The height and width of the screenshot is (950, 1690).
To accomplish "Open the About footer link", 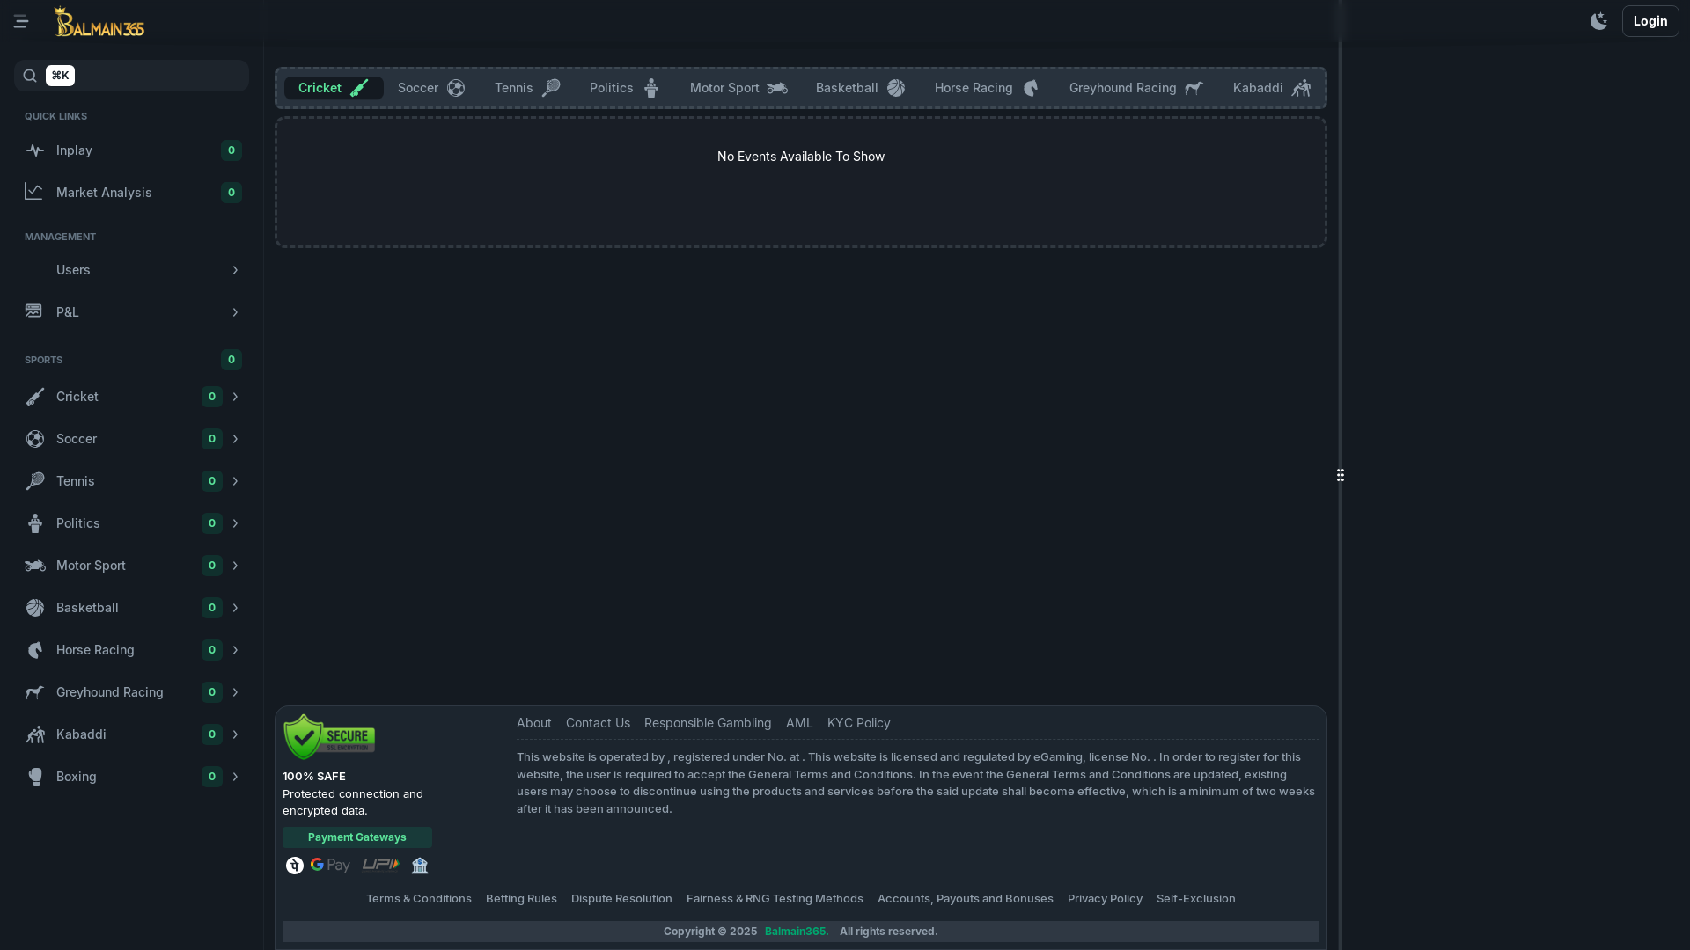I will pos(534,723).
